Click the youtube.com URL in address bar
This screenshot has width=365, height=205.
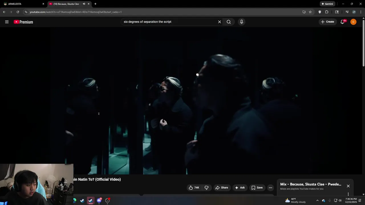[x=76, y=12]
